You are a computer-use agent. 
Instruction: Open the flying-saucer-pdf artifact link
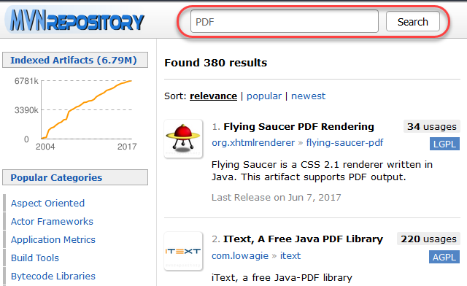(344, 143)
